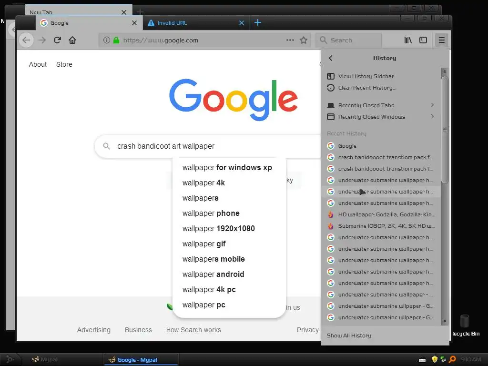Open underwater submarine willpaper history entry at bottom

(380, 317)
